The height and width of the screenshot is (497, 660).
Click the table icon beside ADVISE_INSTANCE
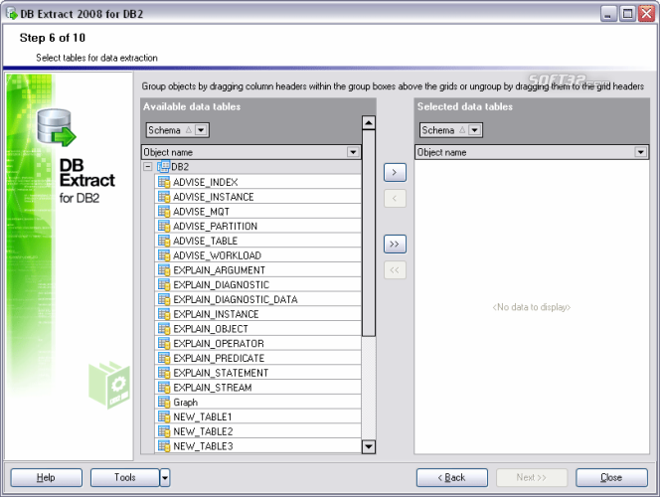164,197
